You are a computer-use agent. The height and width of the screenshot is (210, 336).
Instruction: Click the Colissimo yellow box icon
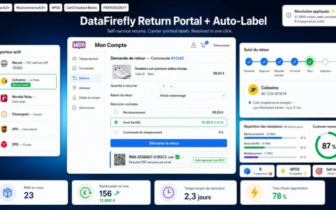[x=4, y=81]
